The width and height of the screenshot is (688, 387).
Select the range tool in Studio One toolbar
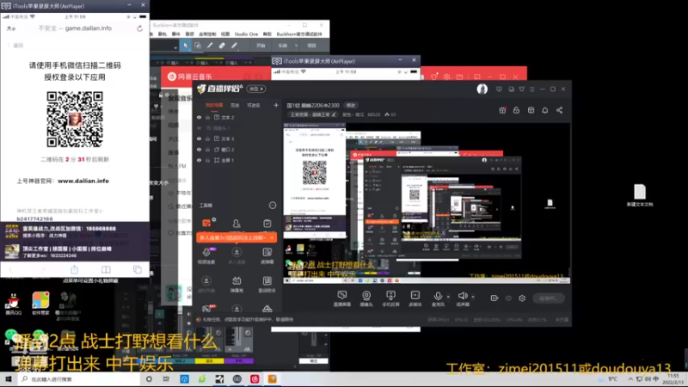click(198, 46)
